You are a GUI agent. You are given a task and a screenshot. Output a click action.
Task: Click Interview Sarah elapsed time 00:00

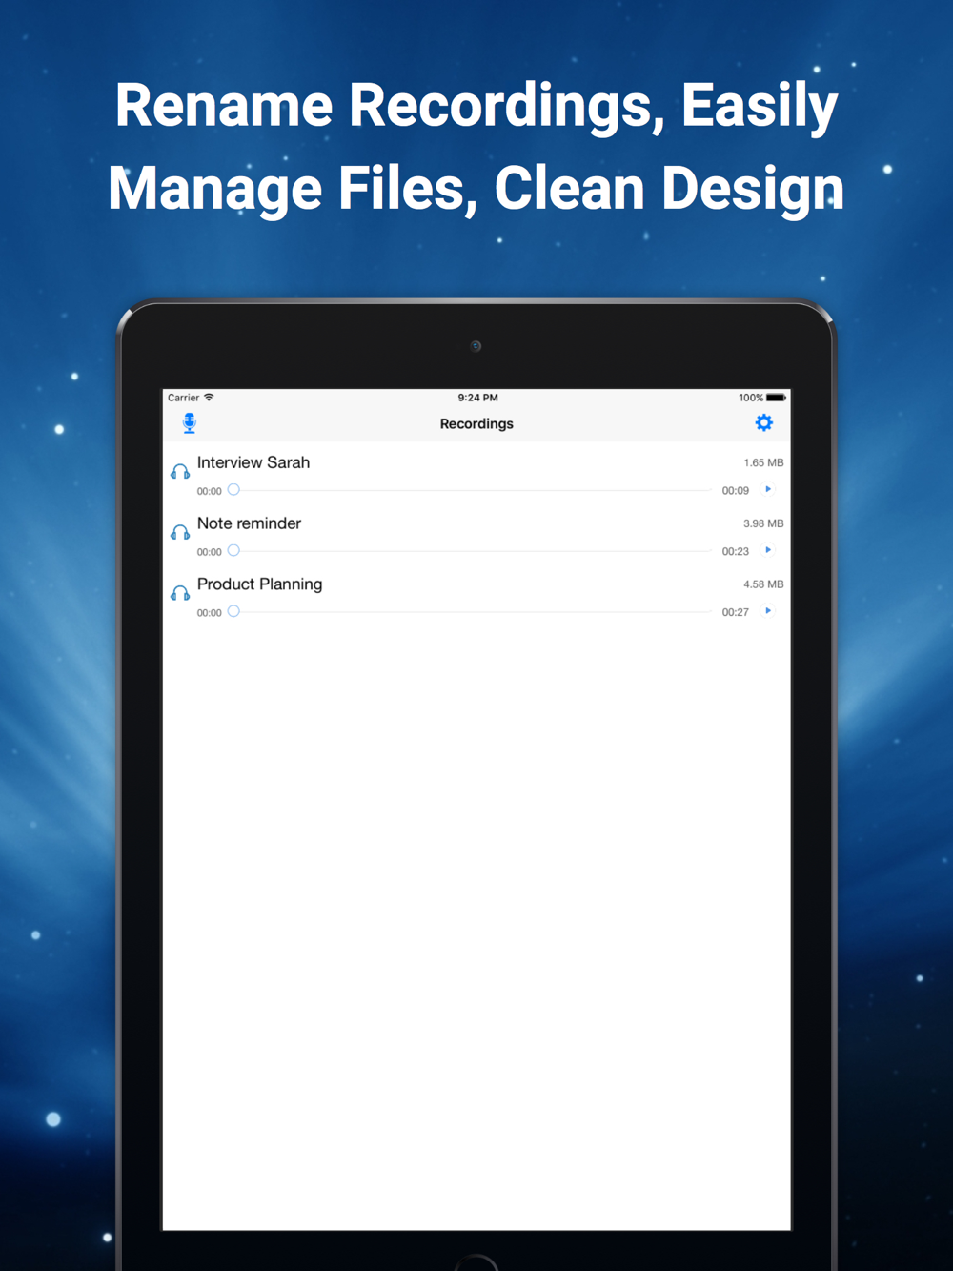point(209,492)
